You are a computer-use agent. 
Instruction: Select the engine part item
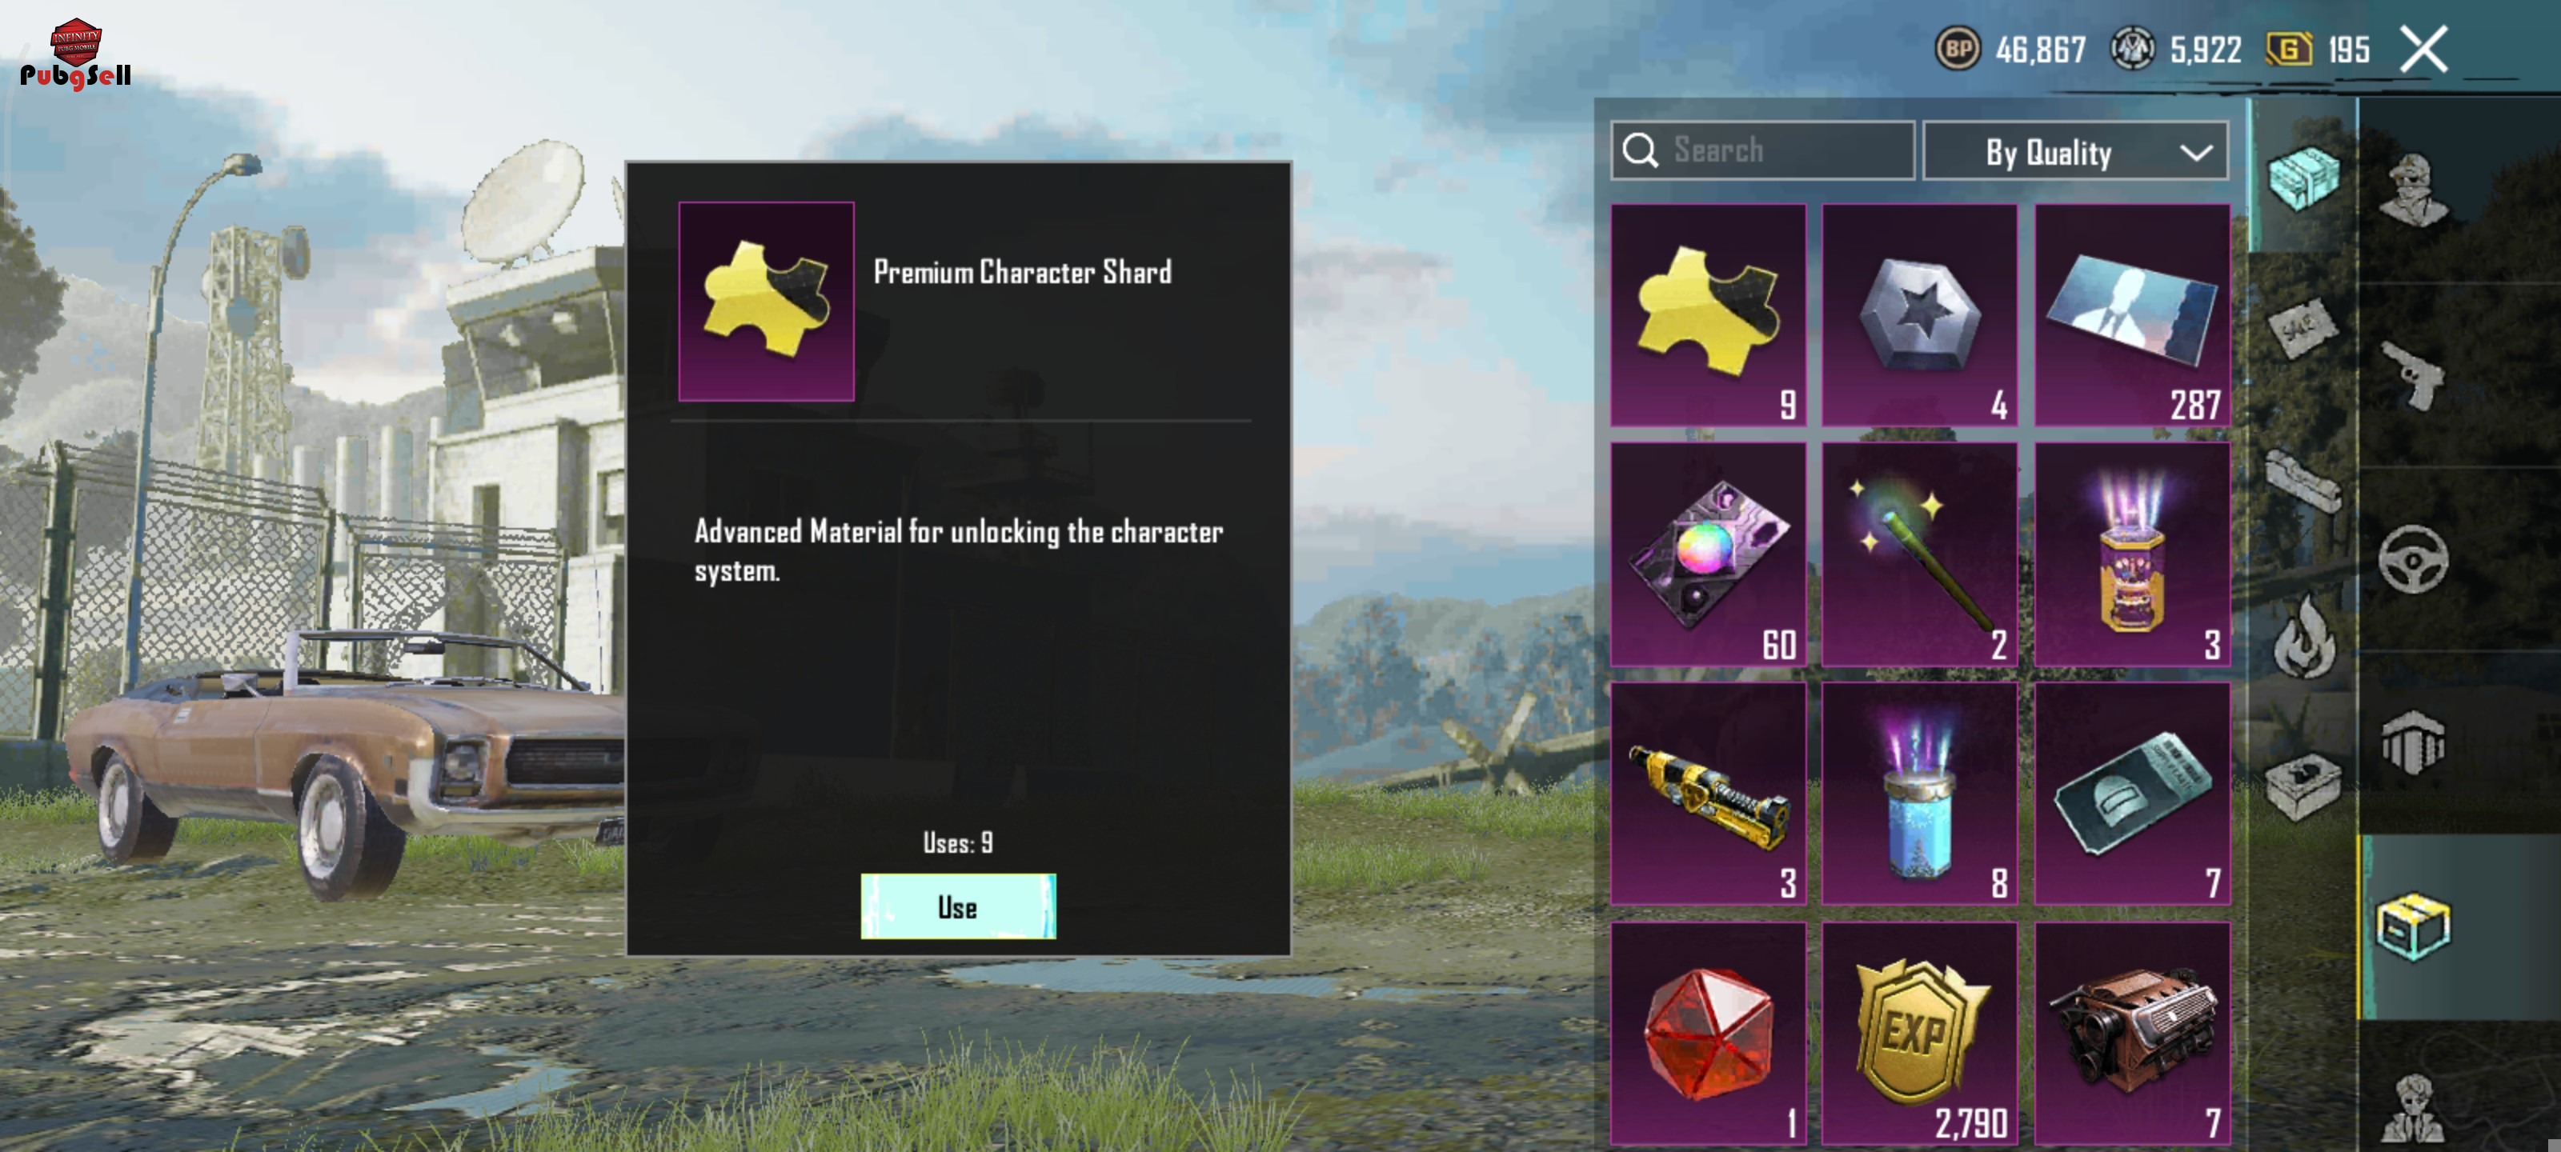2131,1034
